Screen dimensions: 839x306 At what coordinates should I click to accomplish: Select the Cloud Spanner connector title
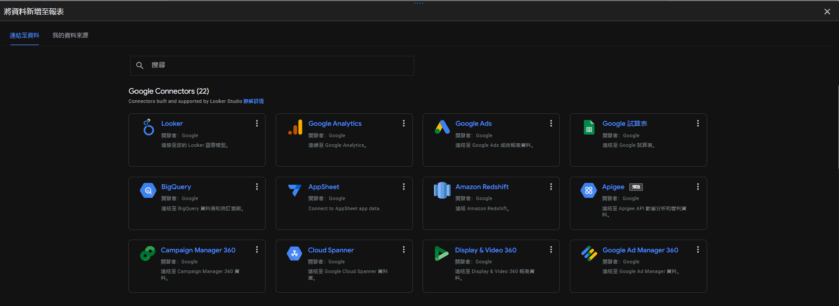point(331,250)
